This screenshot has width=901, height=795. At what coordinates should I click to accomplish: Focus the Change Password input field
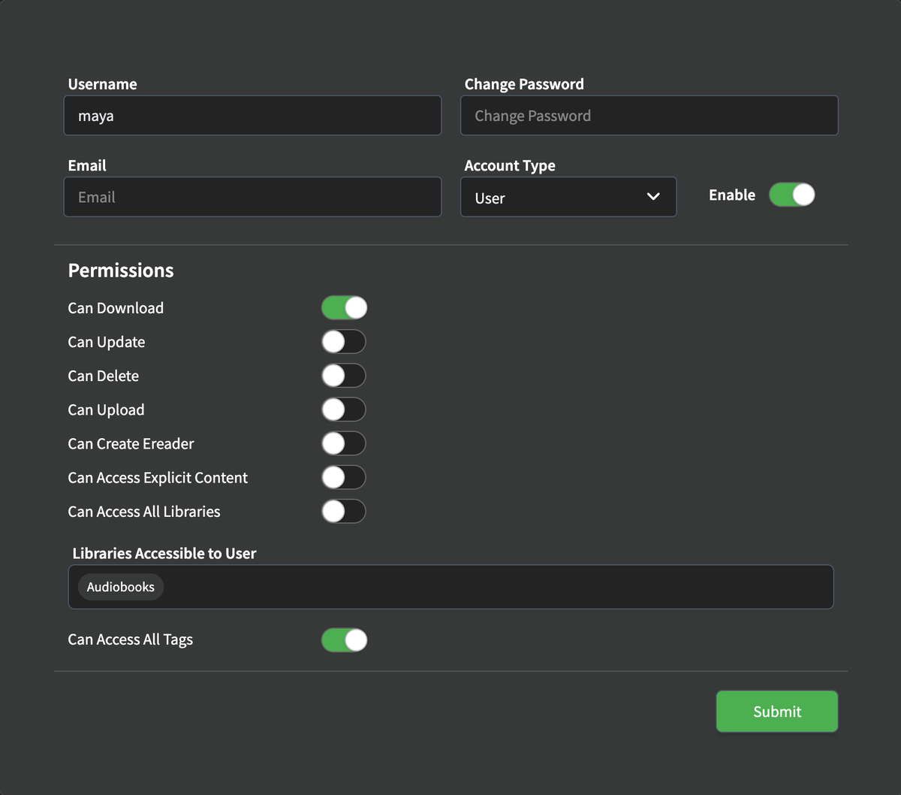point(649,116)
